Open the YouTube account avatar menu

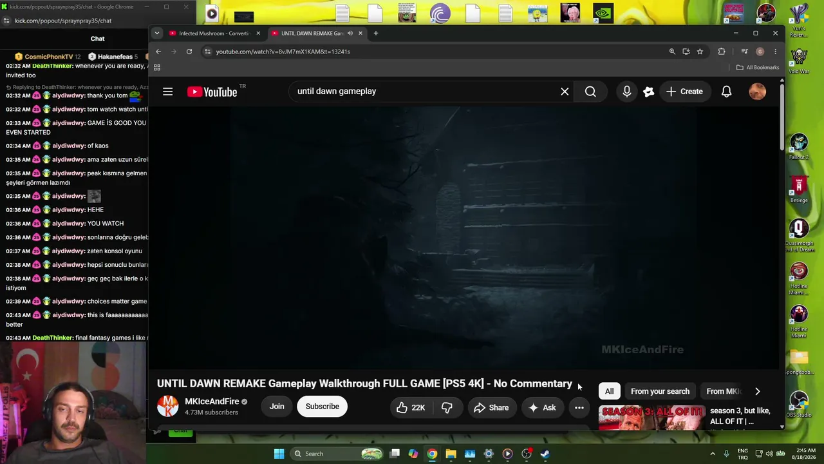[757, 92]
